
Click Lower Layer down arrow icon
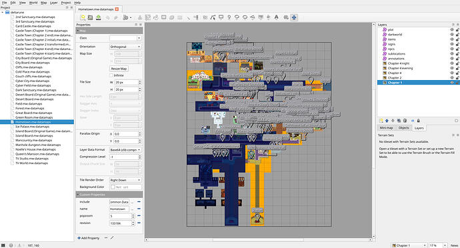coord(393,121)
